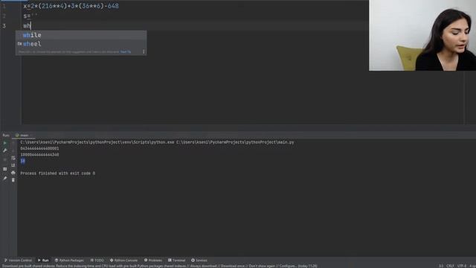Image resolution: width=476 pixels, height=268 pixels.
Task: Clear console with trash icon
Action: [x=13, y=180]
